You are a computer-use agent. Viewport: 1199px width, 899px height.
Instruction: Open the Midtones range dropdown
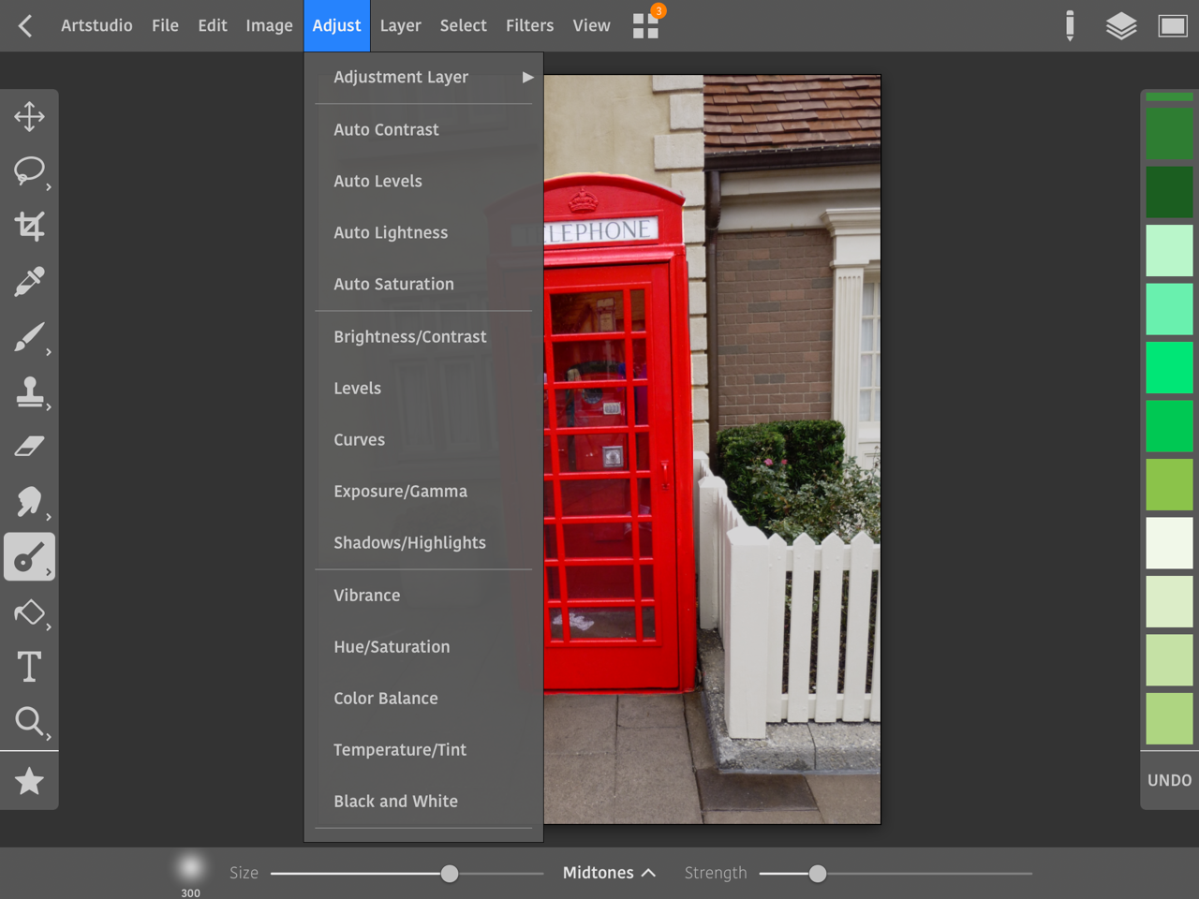[x=608, y=873]
